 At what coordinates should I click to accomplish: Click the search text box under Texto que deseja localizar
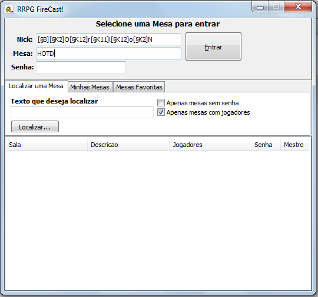pos(82,112)
